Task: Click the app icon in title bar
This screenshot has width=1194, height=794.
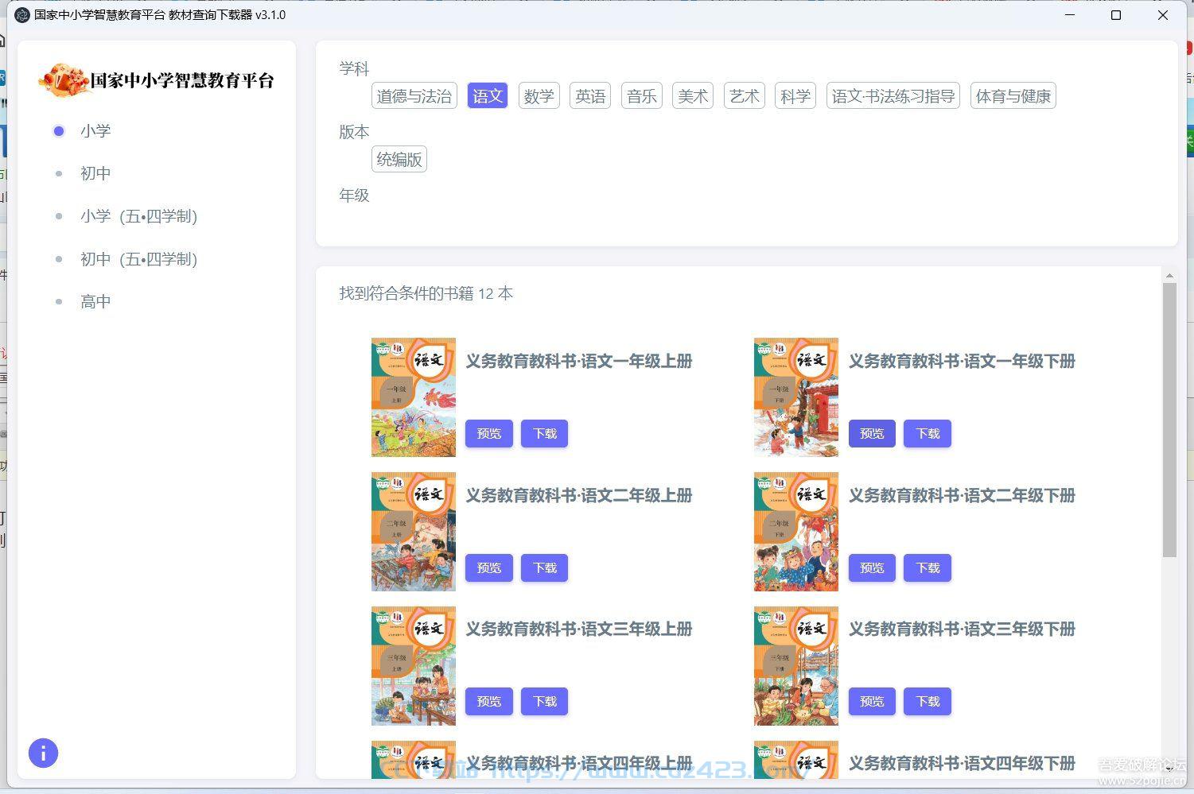Action: click(22, 15)
